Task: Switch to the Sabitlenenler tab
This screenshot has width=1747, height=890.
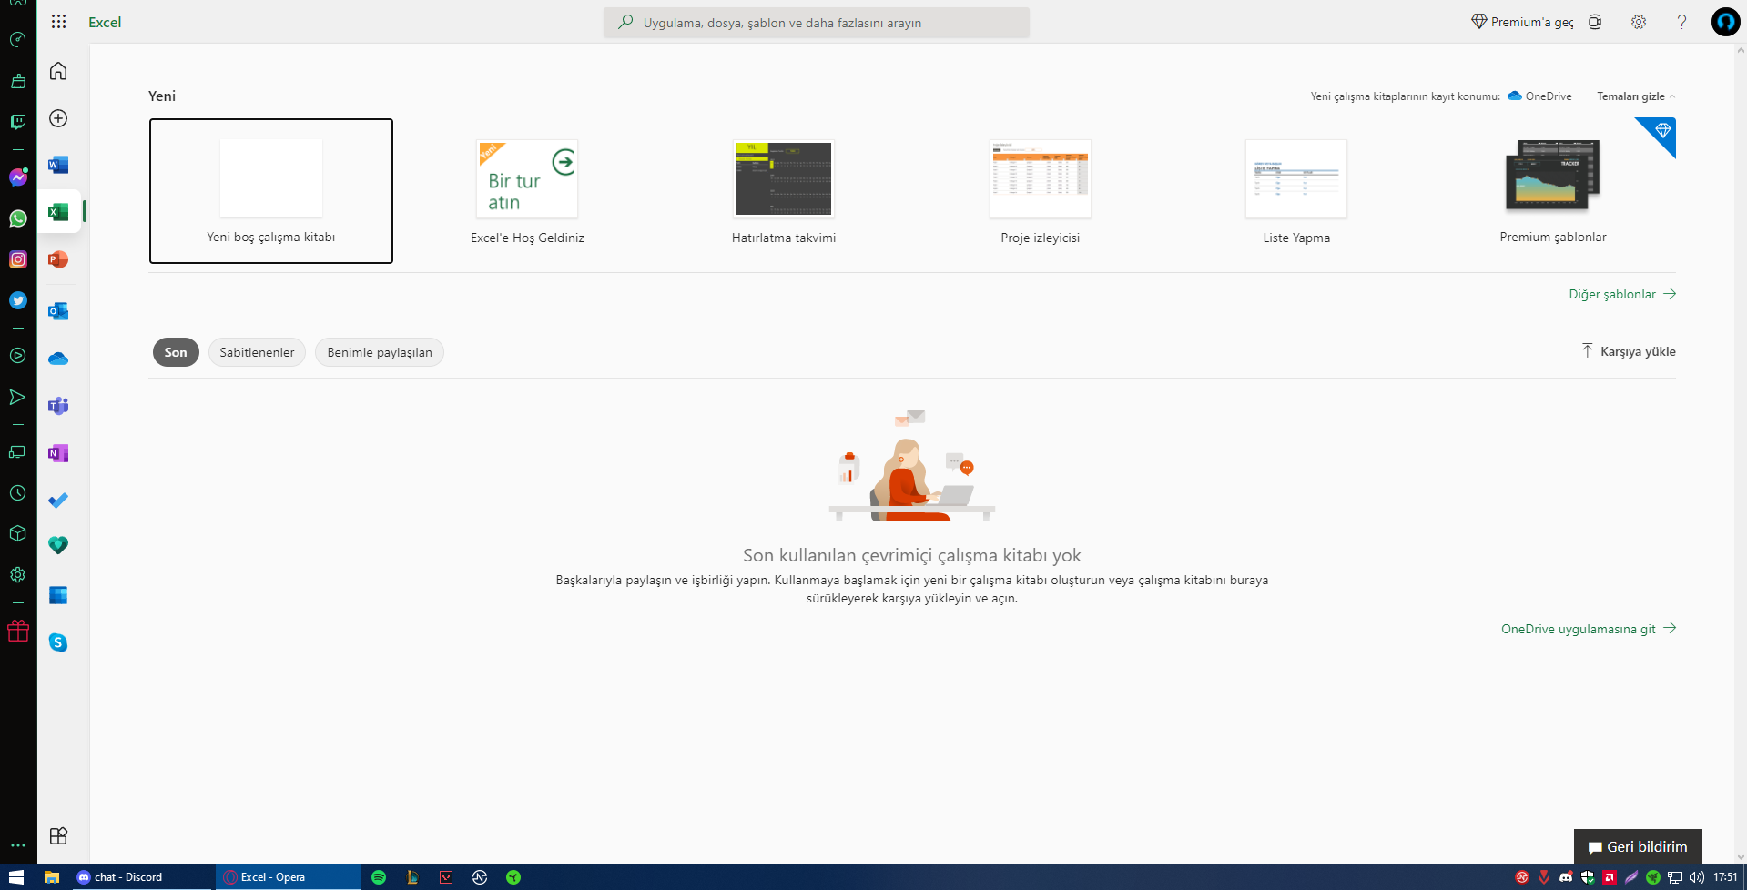Action: coord(257,352)
